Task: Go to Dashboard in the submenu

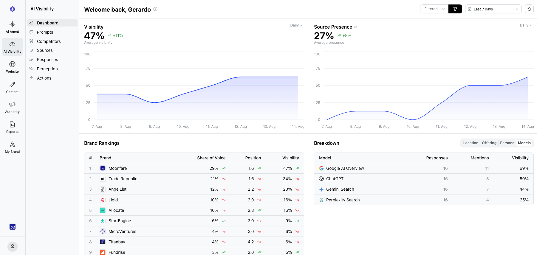Action: click(52, 23)
